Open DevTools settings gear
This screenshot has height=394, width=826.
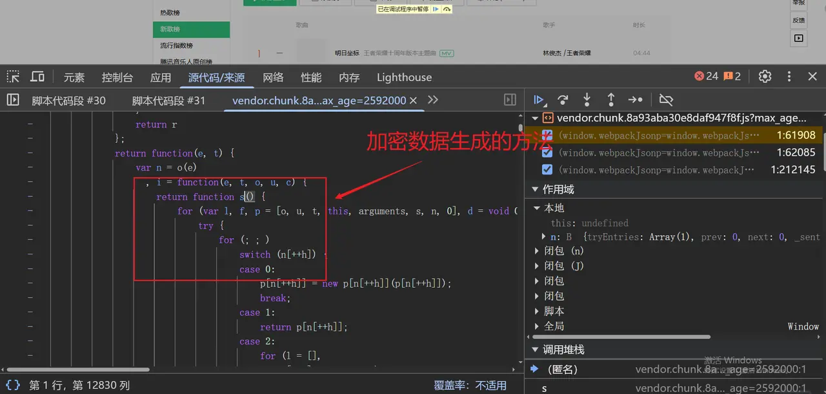click(765, 77)
